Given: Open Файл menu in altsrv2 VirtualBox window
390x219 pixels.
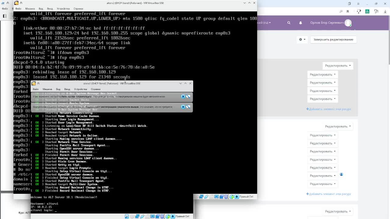Looking at the screenshot, I should pos(18,9).
